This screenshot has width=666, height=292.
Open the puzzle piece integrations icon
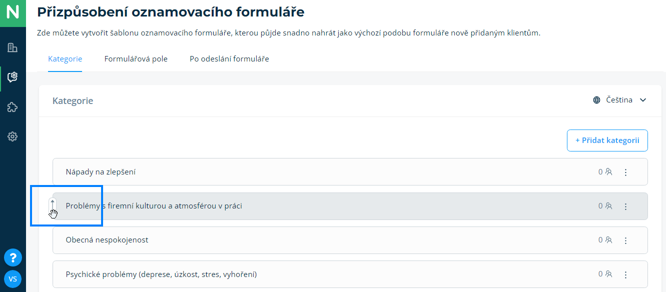tap(13, 107)
